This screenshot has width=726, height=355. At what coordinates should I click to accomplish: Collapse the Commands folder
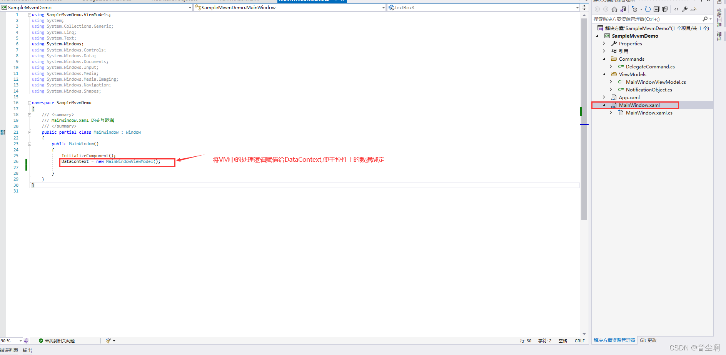(x=604, y=59)
